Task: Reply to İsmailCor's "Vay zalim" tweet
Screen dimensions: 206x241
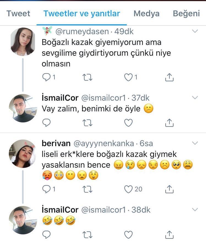Action: (46, 122)
